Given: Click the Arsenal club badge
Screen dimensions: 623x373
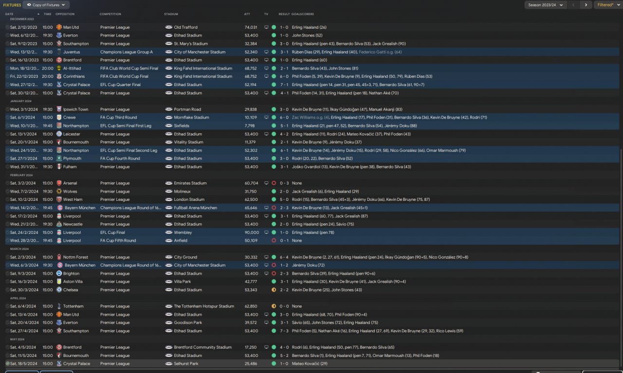Looking at the screenshot, I should pos(59,183).
